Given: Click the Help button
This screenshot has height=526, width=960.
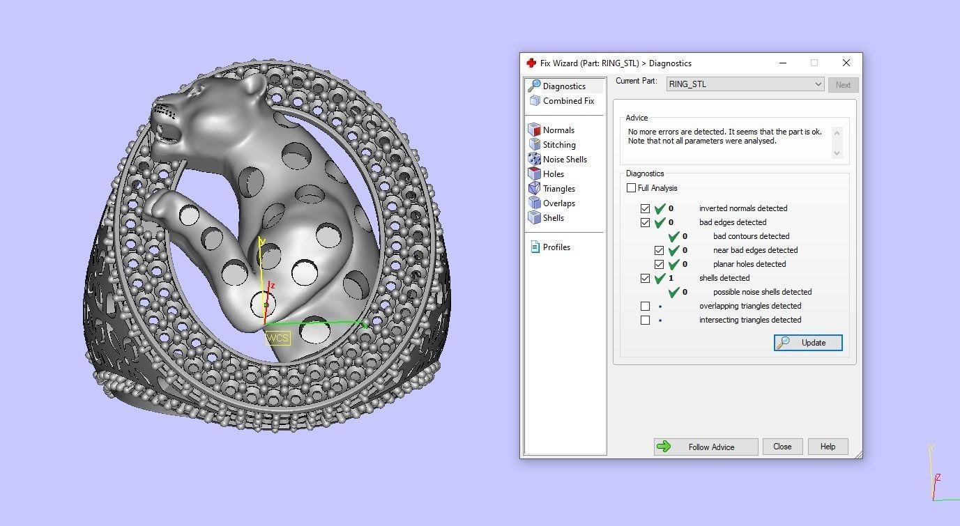Looking at the screenshot, I should [x=828, y=447].
